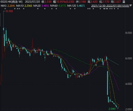Image resolution: width=133 pixels, height=111 pixels.
Task: Click the 2022/07/20 date in header
Action: pos(32,2)
